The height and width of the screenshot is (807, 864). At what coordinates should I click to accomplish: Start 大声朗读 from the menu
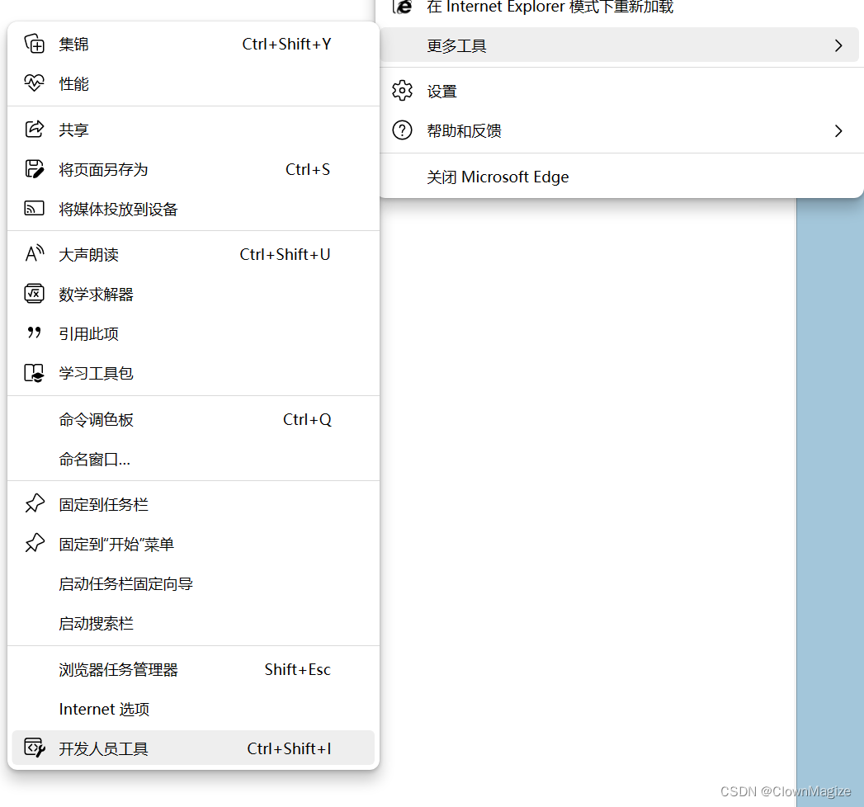point(193,254)
